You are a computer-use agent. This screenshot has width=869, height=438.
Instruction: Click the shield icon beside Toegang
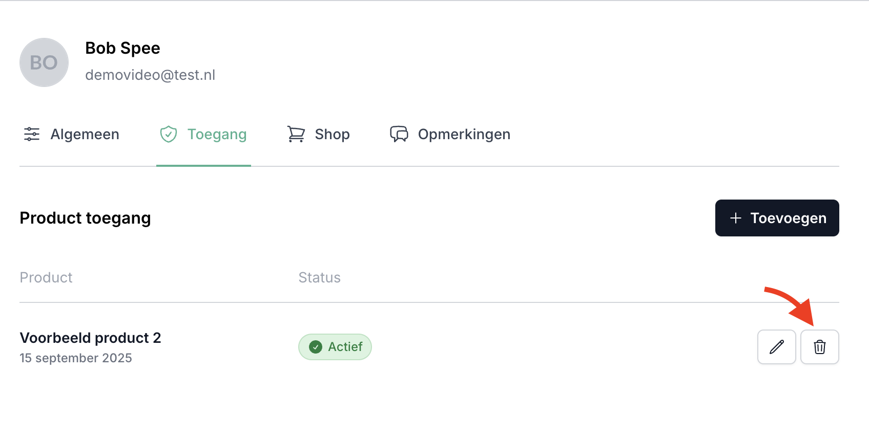pos(169,134)
